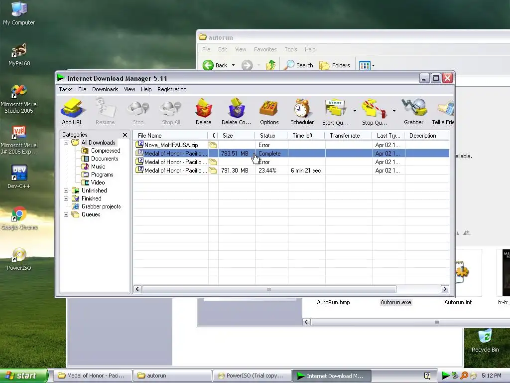510x383 pixels.
Task: Open My Computer desktop icon
Action: coord(19,13)
